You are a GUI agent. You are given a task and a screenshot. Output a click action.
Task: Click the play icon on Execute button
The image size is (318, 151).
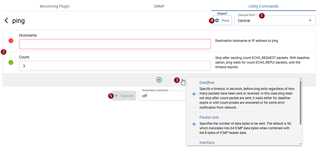click(117, 96)
